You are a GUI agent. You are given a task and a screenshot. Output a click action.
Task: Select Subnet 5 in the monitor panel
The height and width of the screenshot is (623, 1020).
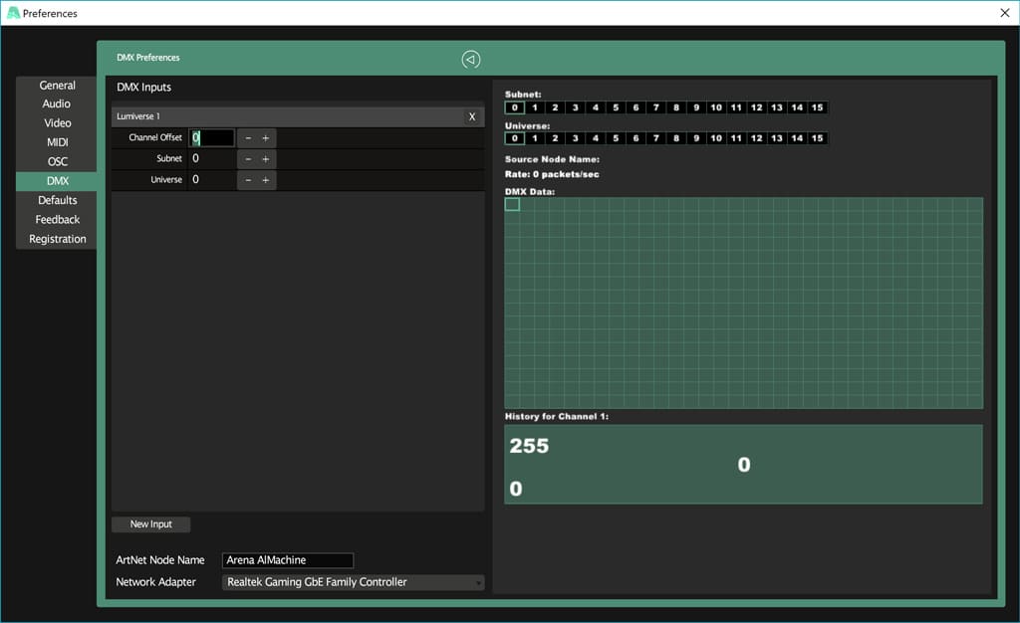coord(616,107)
